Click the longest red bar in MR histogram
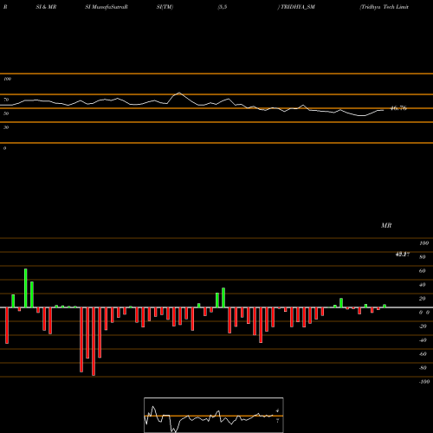Screen dimensions: 433x433 click(x=94, y=341)
